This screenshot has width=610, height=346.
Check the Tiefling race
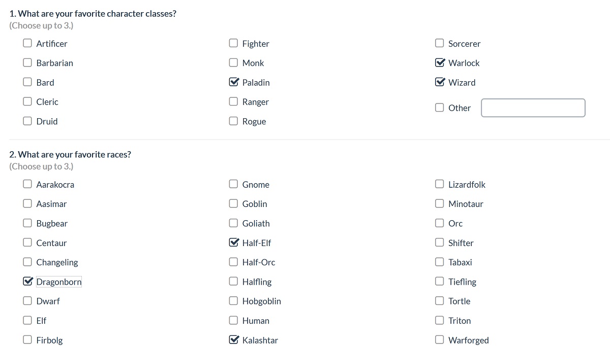click(x=440, y=281)
